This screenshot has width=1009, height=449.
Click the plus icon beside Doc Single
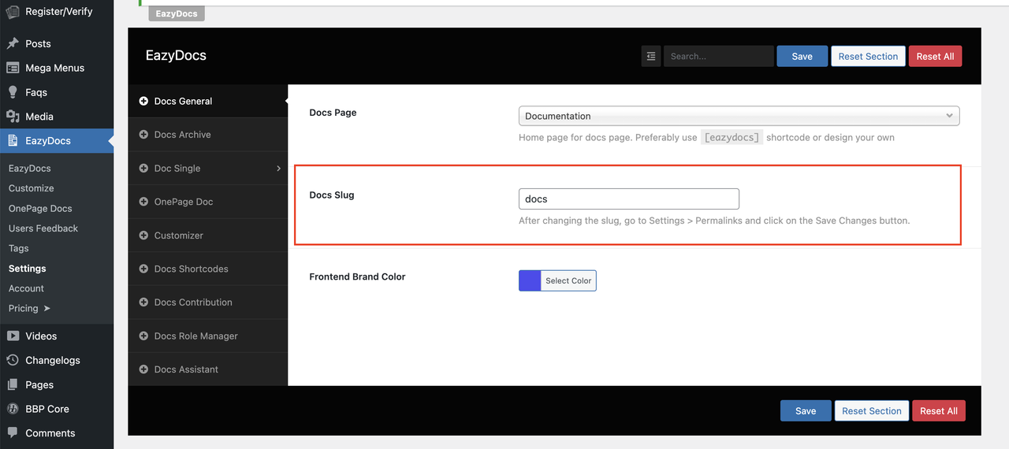143,168
